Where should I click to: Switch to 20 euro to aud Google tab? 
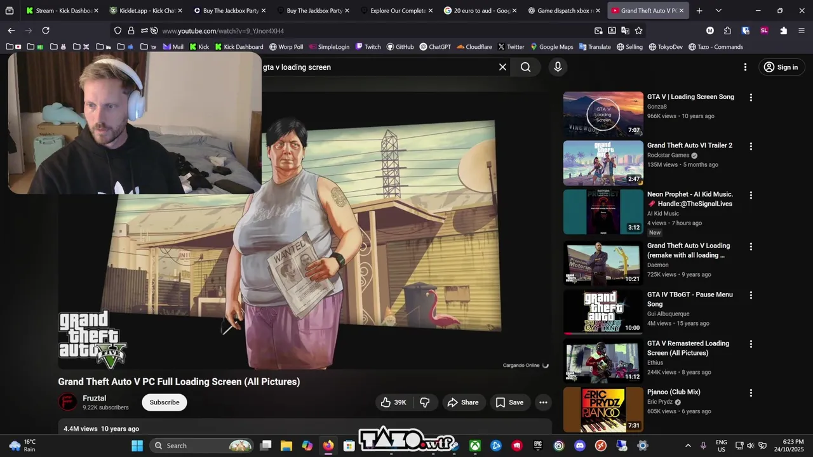481,10
